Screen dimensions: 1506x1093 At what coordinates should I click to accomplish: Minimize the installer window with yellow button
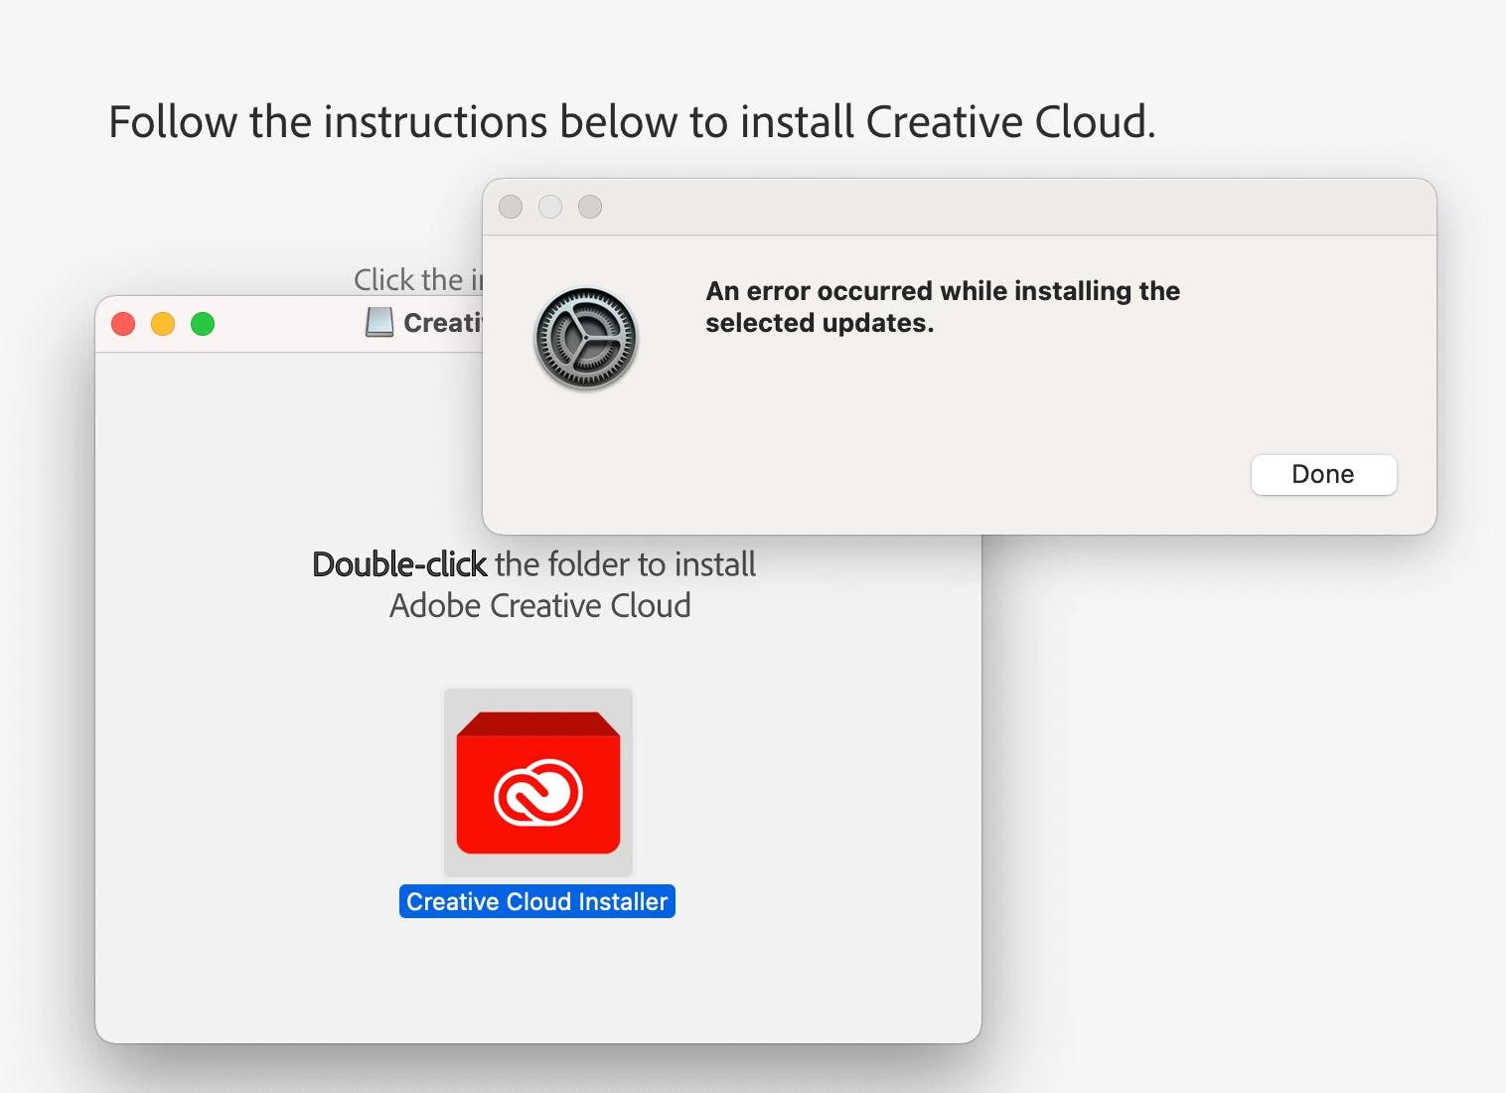[x=163, y=324]
